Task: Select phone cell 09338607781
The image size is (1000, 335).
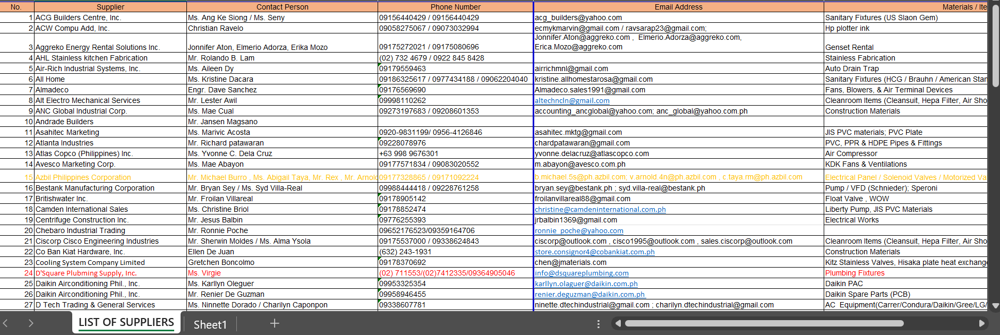Action: [x=455, y=305]
